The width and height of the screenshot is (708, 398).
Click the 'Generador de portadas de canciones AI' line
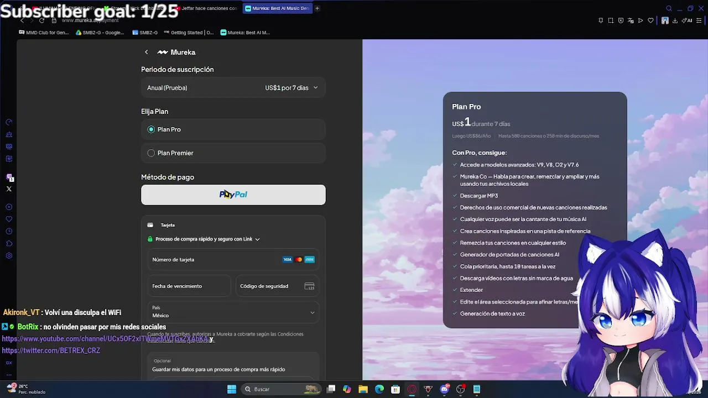tap(509, 255)
